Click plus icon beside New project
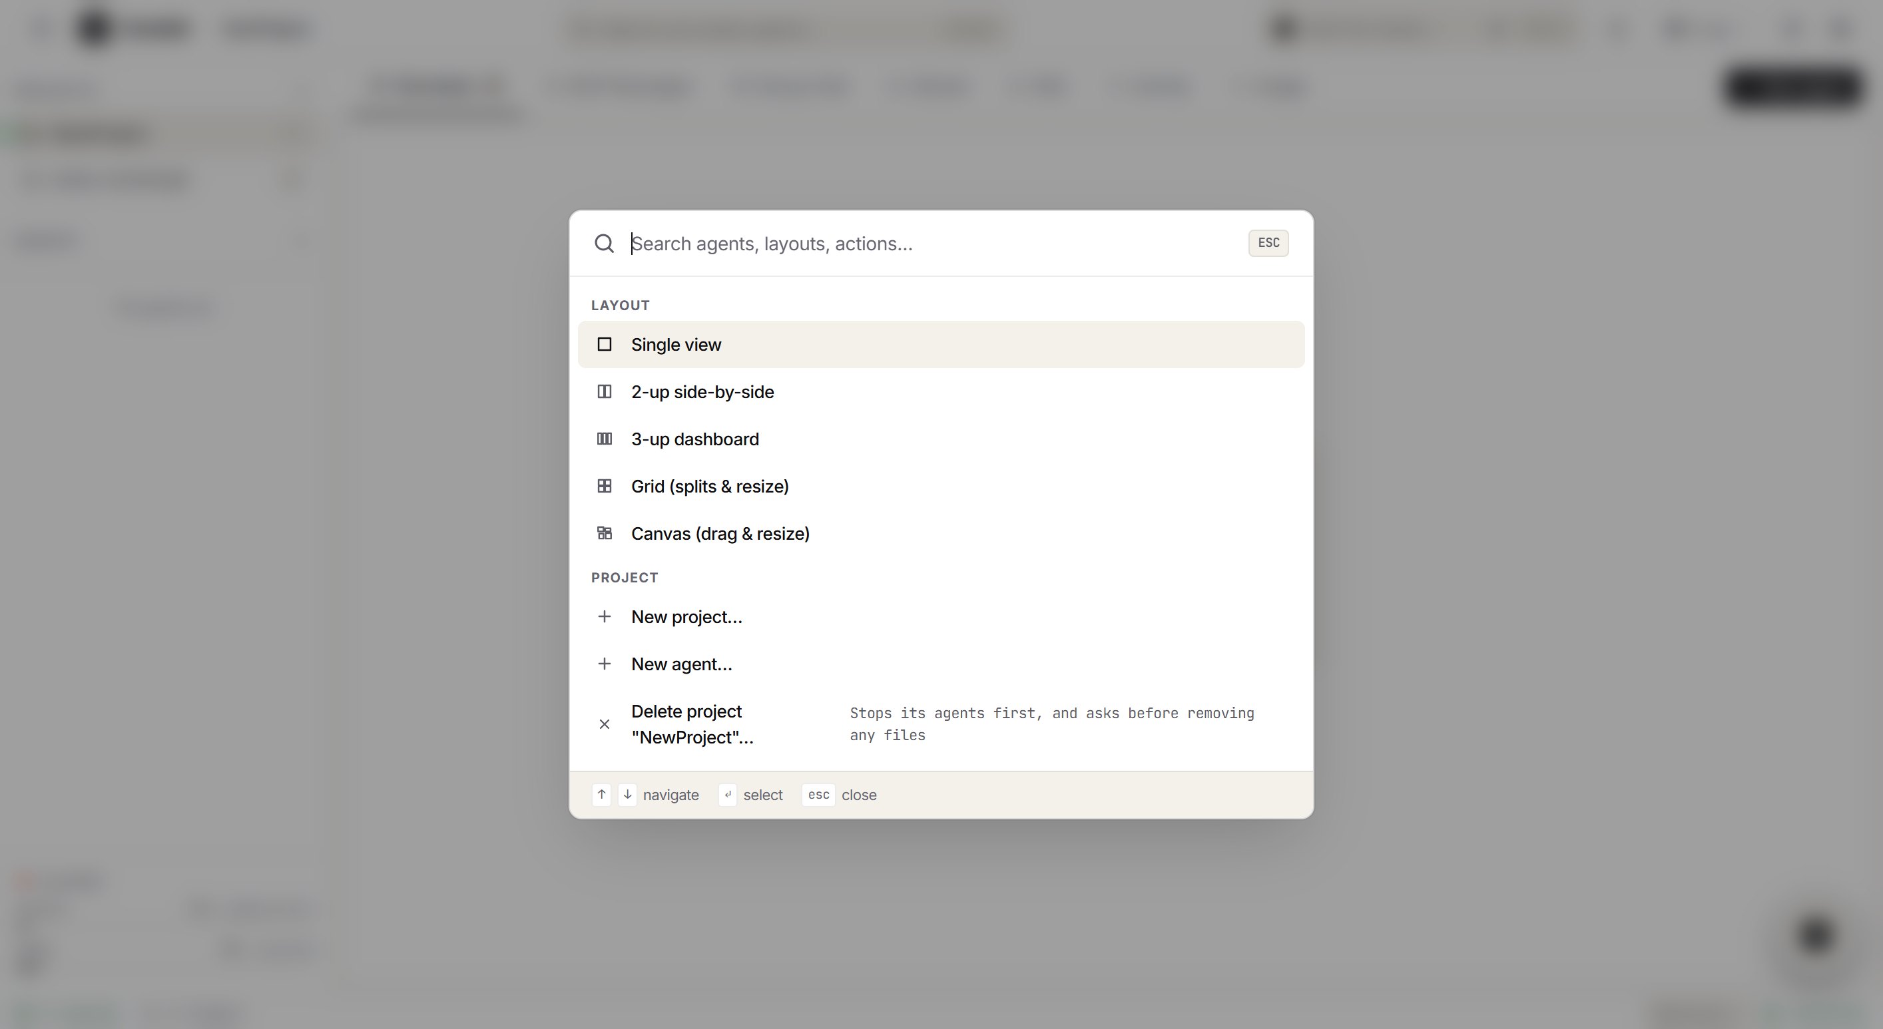This screenshot has height=1029, width=1883. pyautogui.click(x=604, y=617)
